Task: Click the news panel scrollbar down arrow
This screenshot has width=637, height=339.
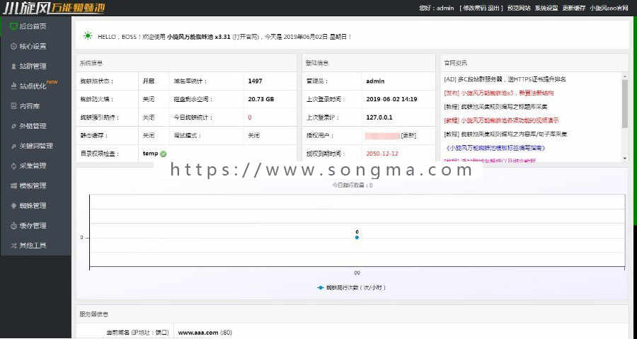Action: click(625, 158)
